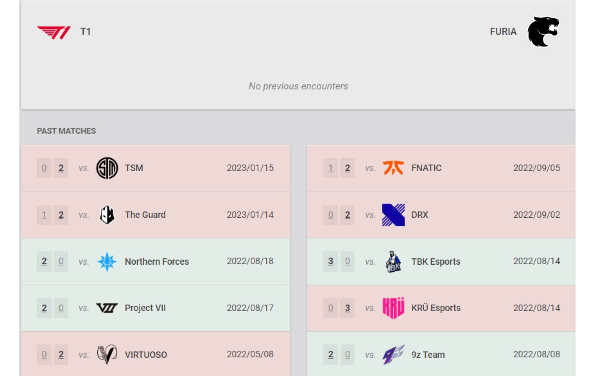Visit Northern Forces team name link

157,261
